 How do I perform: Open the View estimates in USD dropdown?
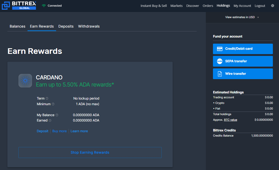point(242,17)
